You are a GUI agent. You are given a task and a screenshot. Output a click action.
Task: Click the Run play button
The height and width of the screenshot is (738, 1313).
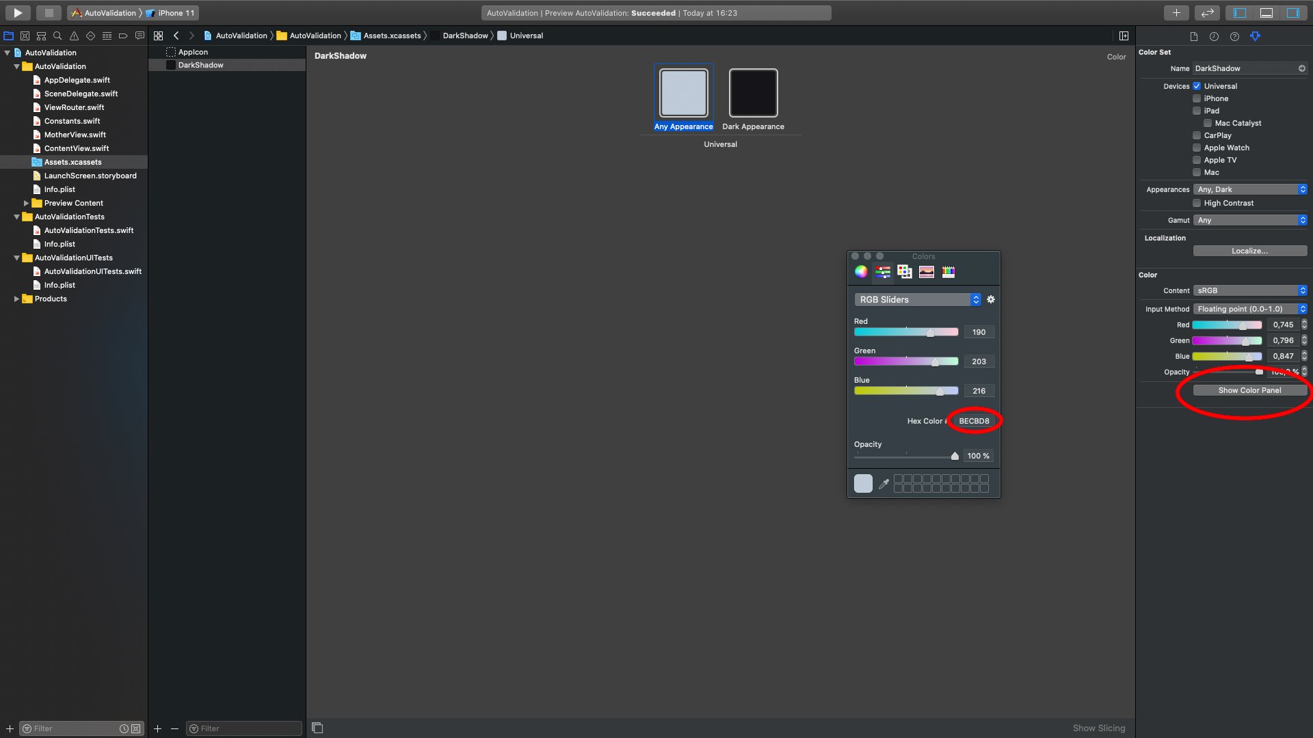(18, 12)
